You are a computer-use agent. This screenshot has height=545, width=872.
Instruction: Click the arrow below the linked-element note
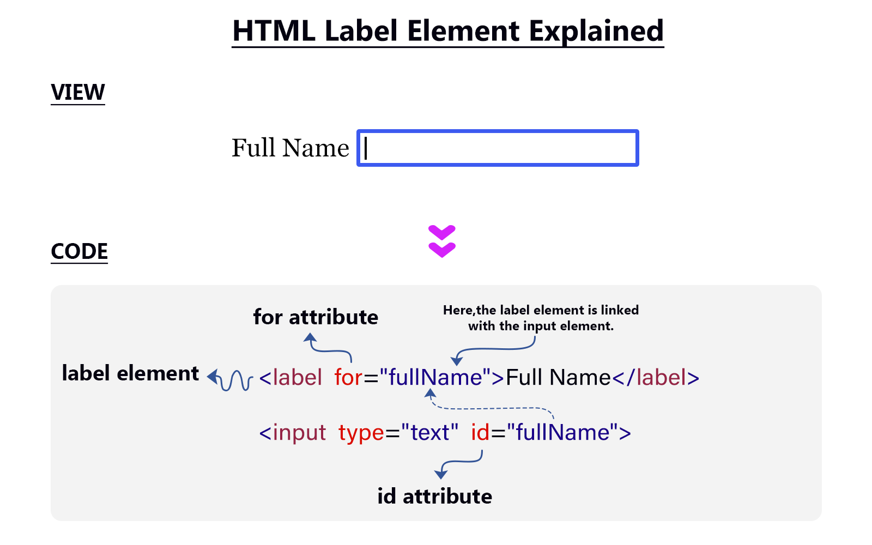[493, 350]
